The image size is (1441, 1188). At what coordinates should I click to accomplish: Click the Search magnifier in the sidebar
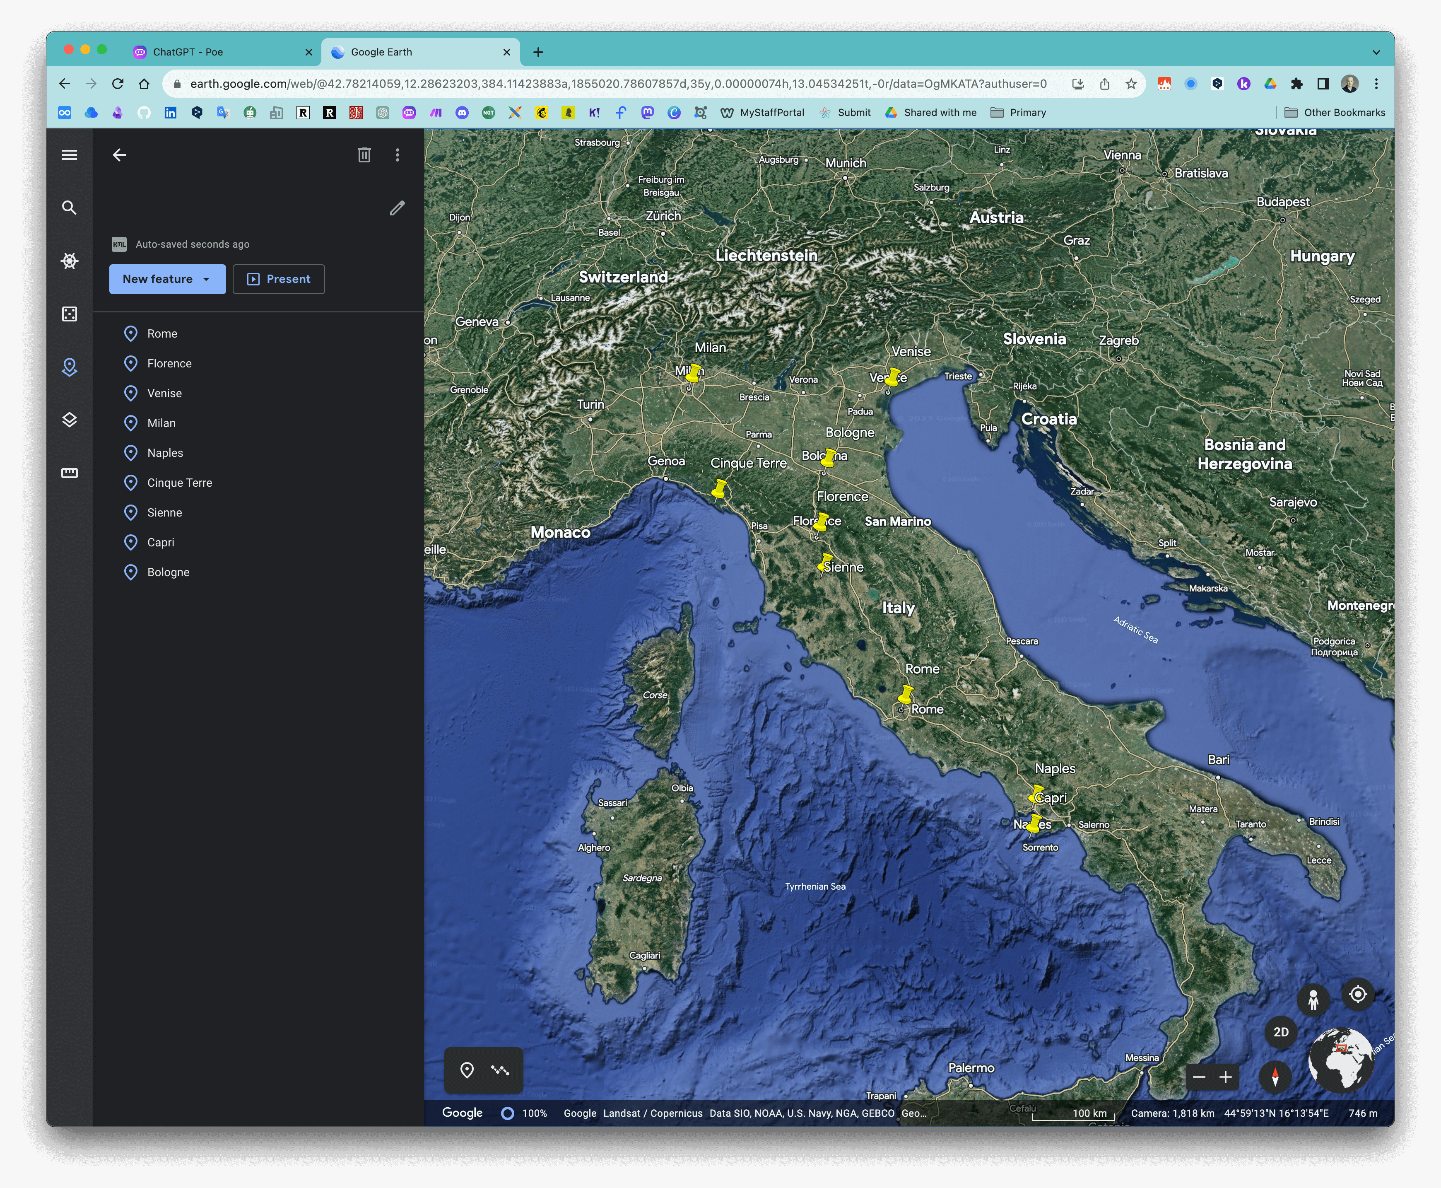69,208
